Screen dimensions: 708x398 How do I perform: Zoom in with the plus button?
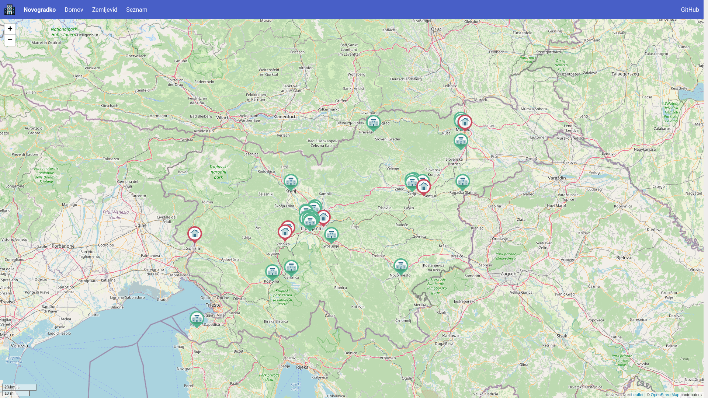(x=10, y=29)
